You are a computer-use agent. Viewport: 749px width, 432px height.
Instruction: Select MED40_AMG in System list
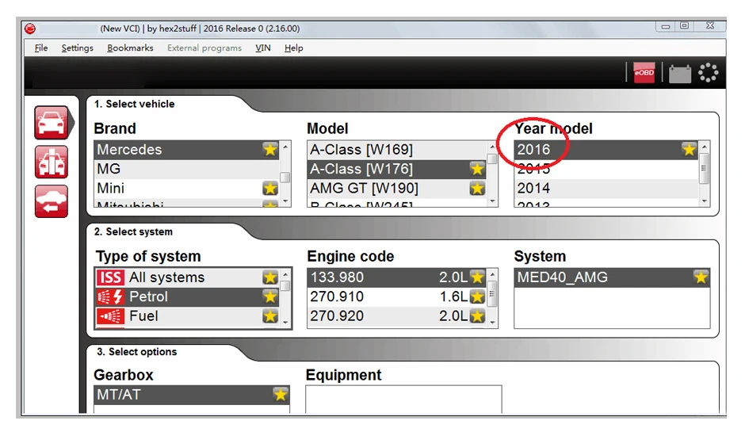(612, 277)
